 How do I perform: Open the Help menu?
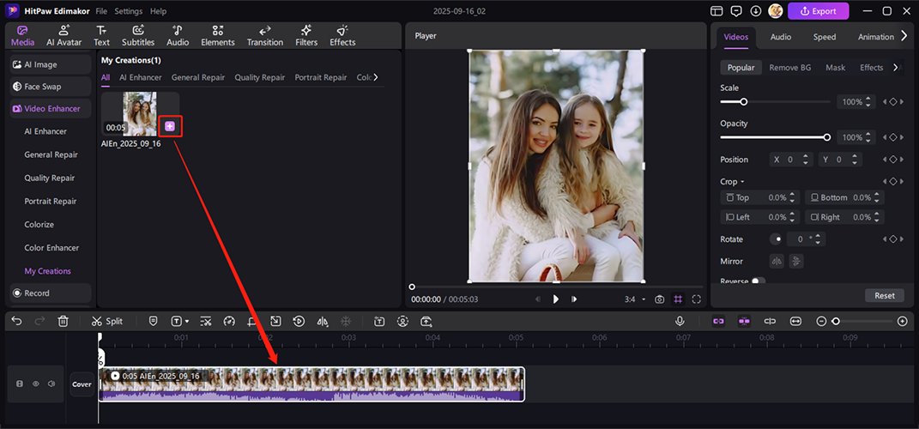point(158,11)
